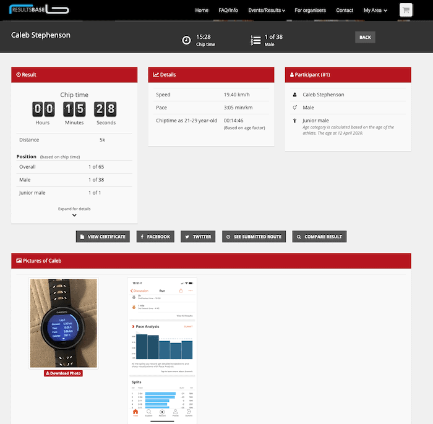The height and width of the screenshot is (424, 433).
Task: Click the 'Chiptime as 21-29 year-old' label
Action: (x=186, y=121)
